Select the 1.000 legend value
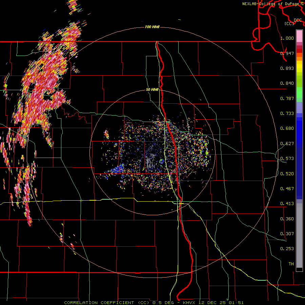 click(x=287, y=38)
